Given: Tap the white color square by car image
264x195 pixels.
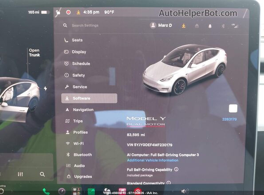Looking at the screenshot, I should (233, 109).
